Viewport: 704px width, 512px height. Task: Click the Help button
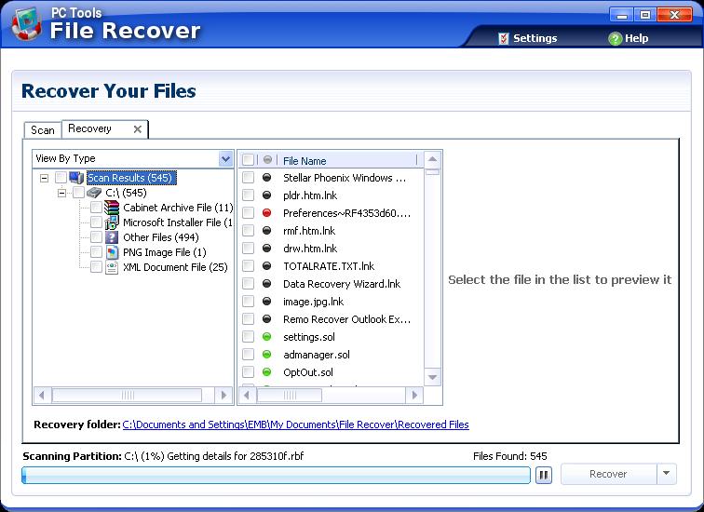[x=629, y=38]
